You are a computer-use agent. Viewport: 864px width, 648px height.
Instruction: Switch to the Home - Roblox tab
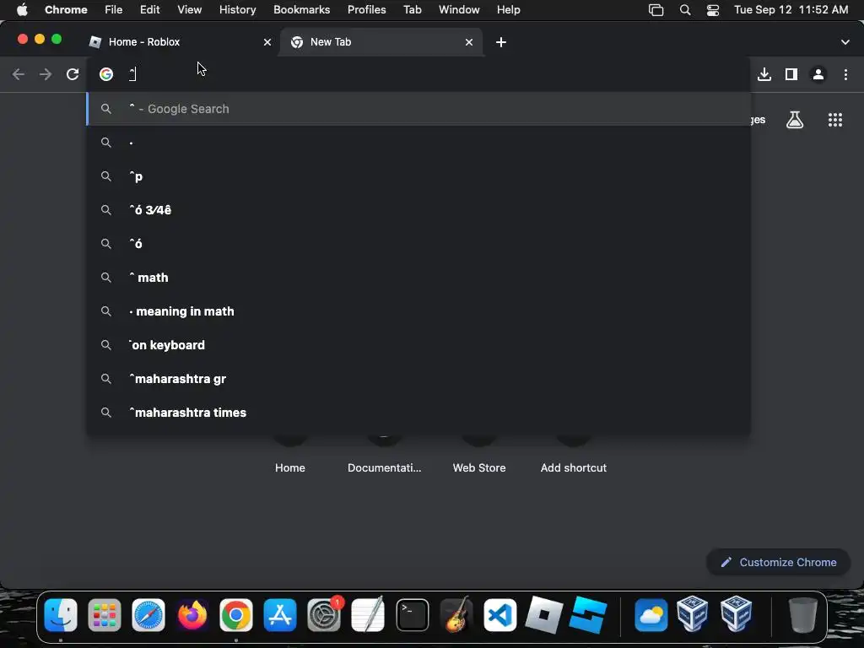pyautogui.click(x=181, y=42)
